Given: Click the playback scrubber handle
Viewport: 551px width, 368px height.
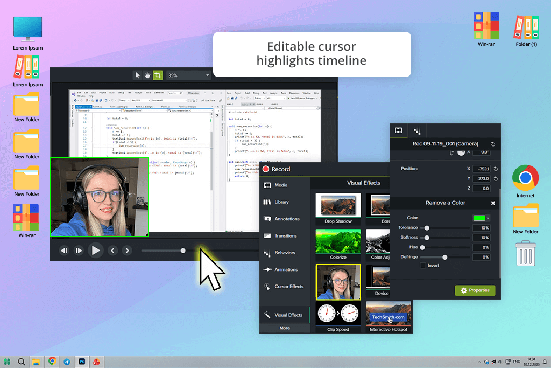Looking at the screenshot, I should pos(183,251).
